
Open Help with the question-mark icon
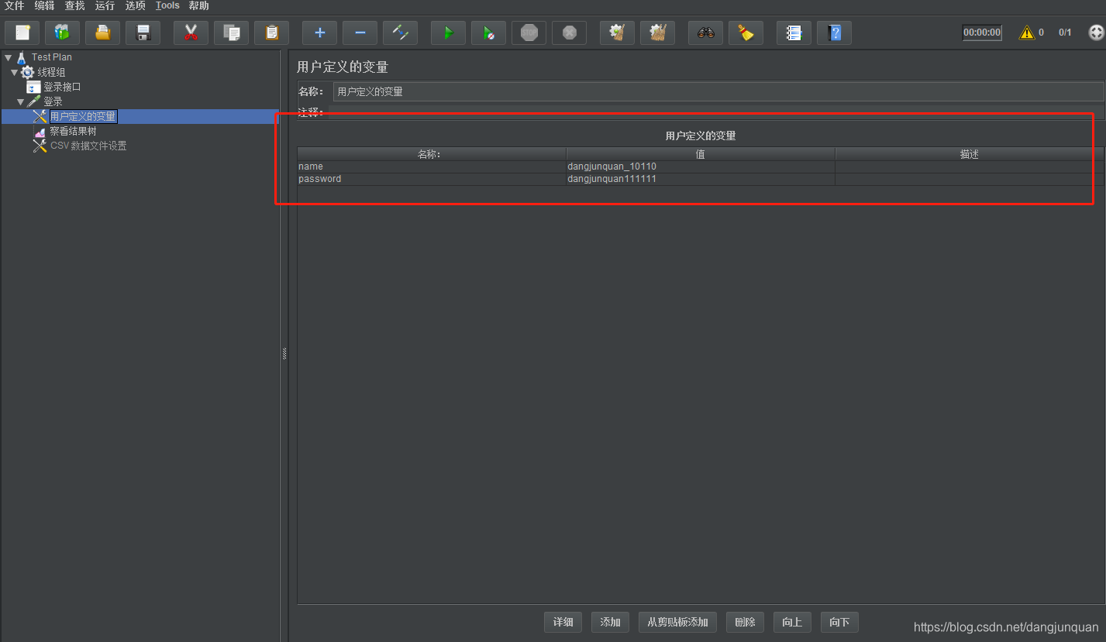click(x=835, y=33)
